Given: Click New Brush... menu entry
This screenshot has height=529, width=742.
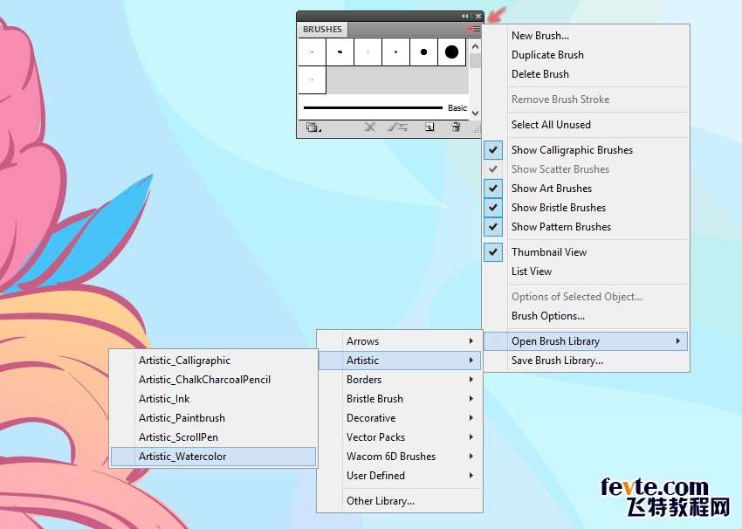Looking at the screenshot, I should (539, 36).
